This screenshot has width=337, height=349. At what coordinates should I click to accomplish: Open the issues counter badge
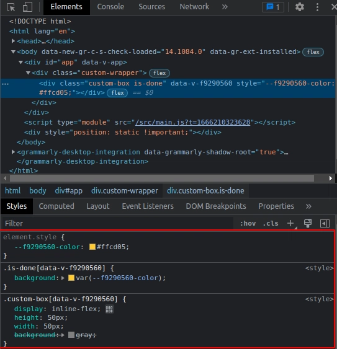[x=273, y=7]
